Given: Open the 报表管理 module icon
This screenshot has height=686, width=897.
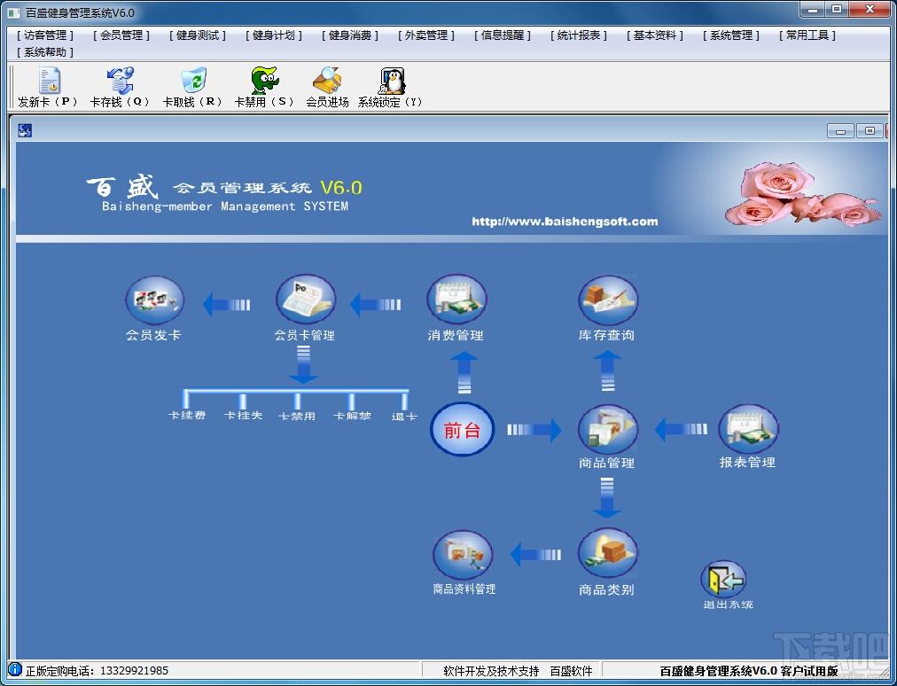Looking at the screenshot, I should (748, 430).
